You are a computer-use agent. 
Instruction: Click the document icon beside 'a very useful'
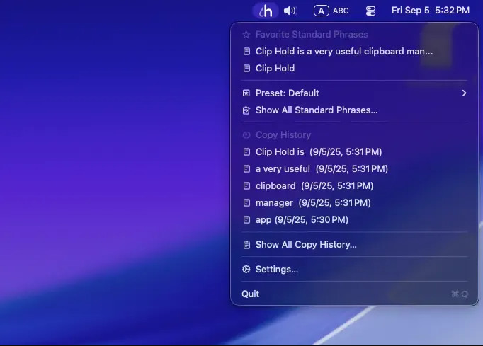point(246,168)
